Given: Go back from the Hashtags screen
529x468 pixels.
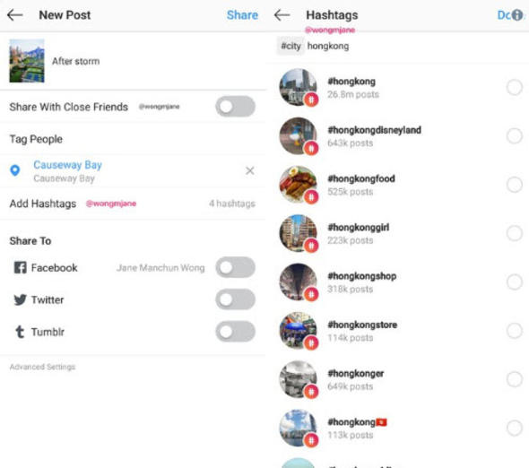Looking at the screenshot, I should [x=282, y=15].
